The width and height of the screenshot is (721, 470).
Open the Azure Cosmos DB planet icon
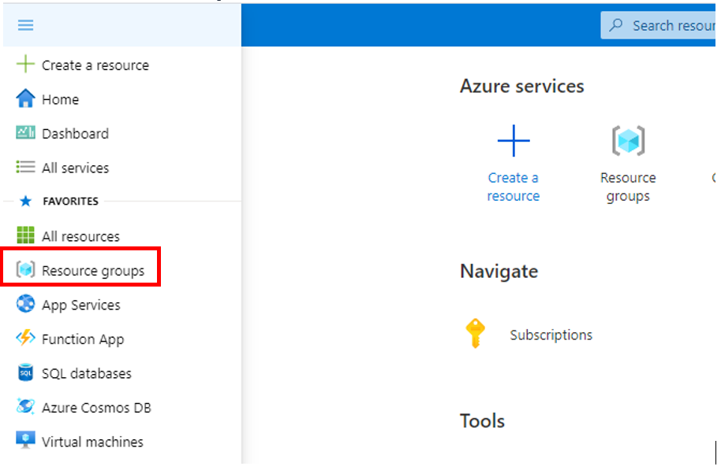tap(26, 407)
